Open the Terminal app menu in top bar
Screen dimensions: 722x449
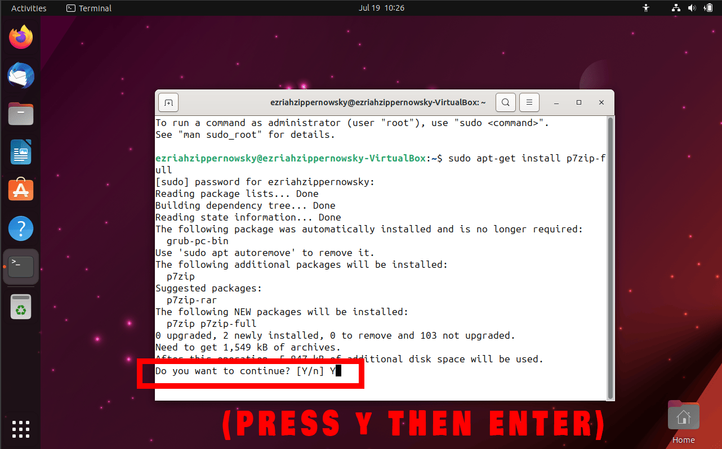[89, 8]
